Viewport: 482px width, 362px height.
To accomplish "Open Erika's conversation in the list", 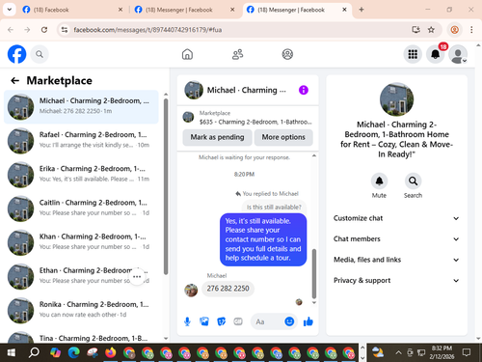I will pyautogui.click(x=81, y=175).
